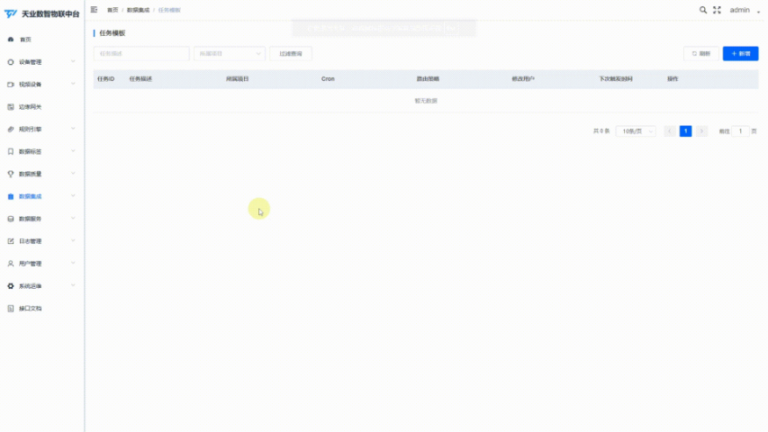Click 首页 breadcrumb link
The height and width of the screenshot is (432, 768).
(113, 10)
